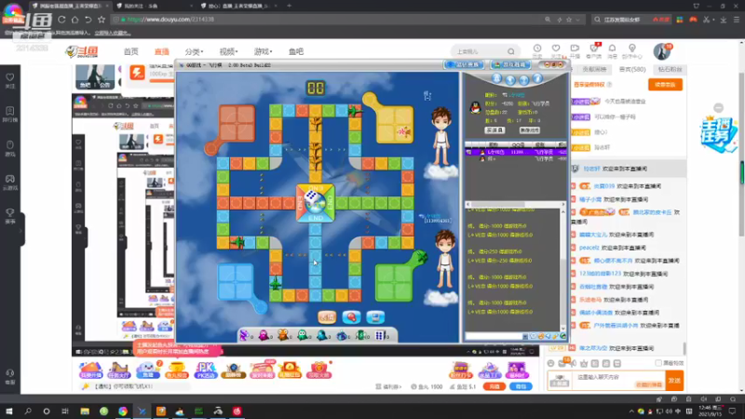Collapse the 主播任务 floating widget

click(x=718, y=108)
